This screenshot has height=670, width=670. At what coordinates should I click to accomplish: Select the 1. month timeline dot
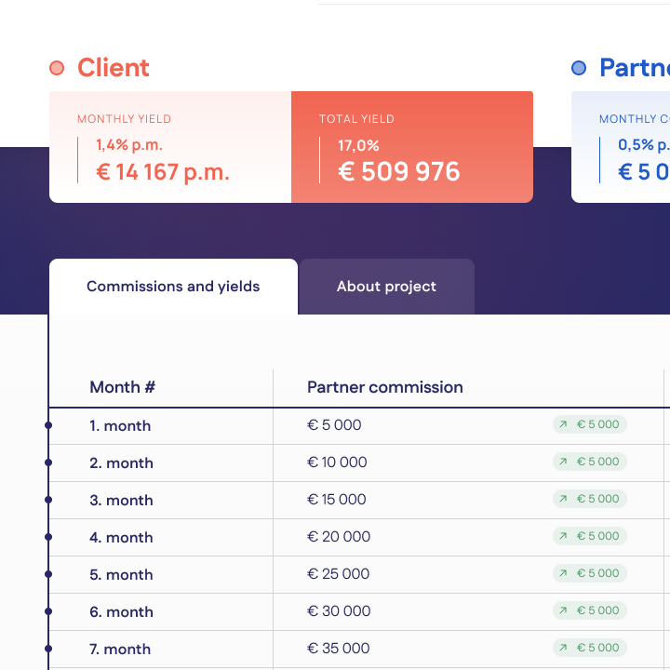[48, 425]
